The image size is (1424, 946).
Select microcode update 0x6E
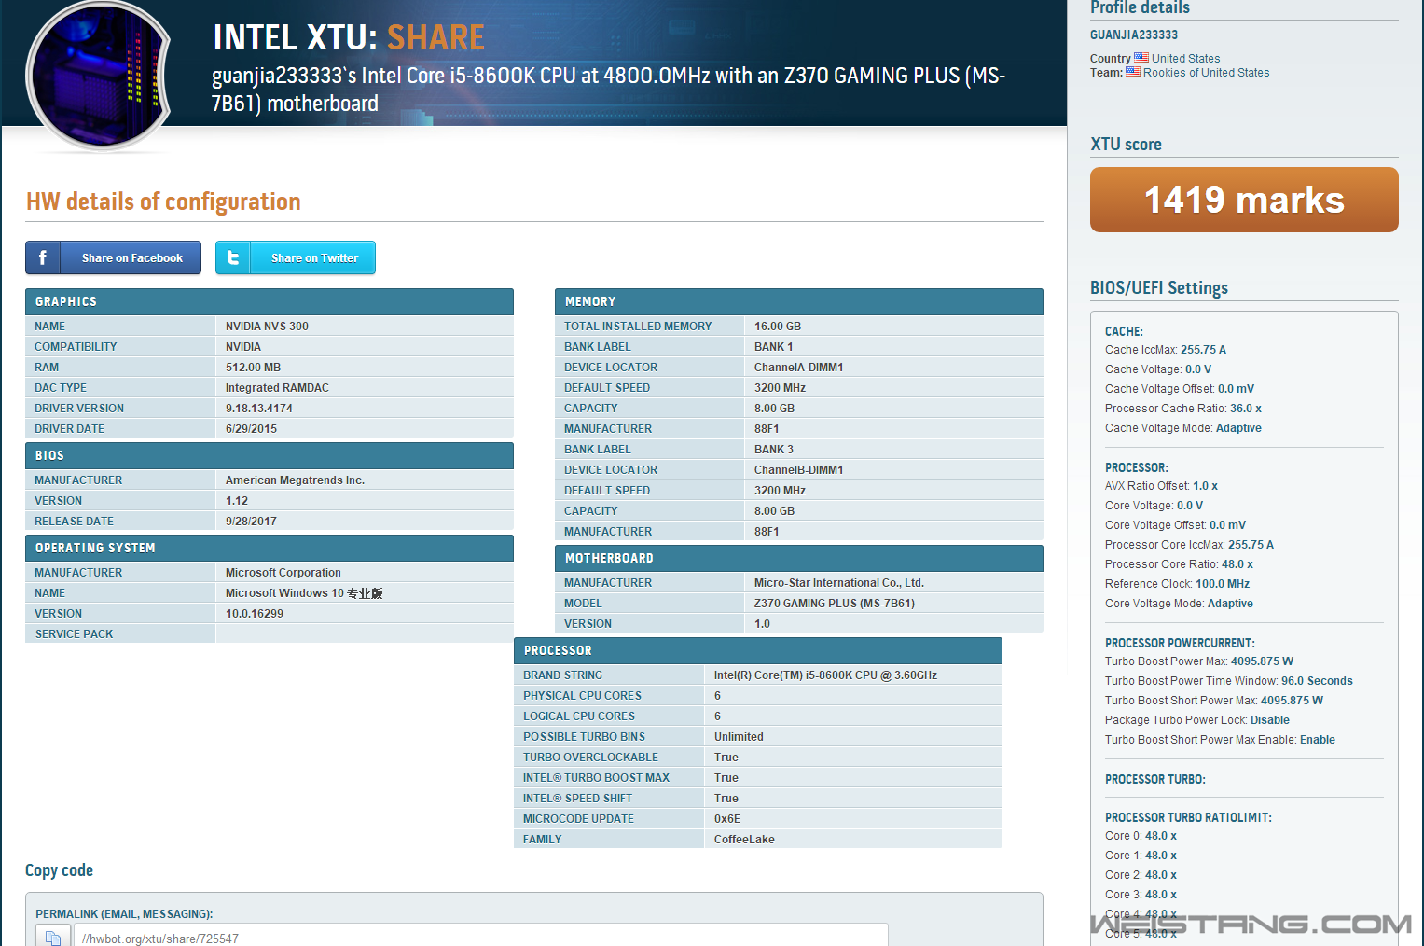coord(727,818)
